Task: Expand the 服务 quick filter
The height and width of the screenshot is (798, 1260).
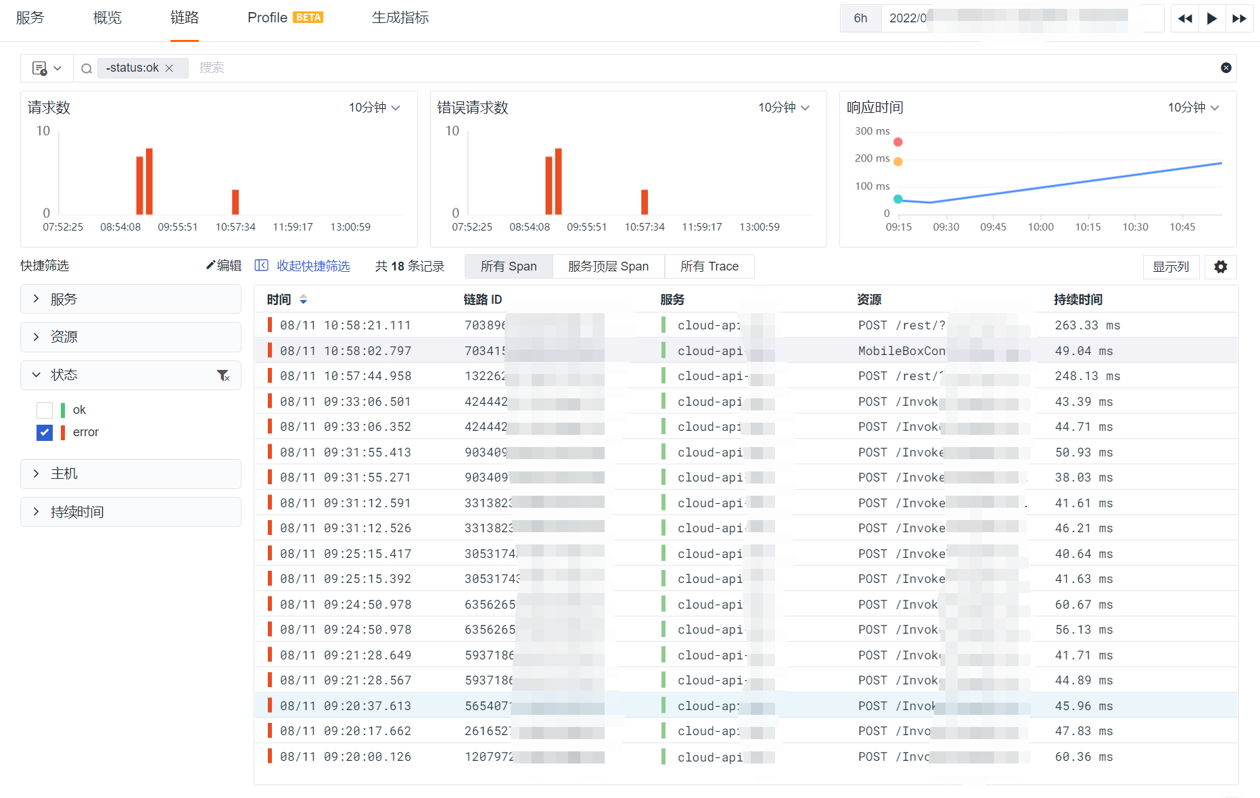Action: [x=131, y=299]
